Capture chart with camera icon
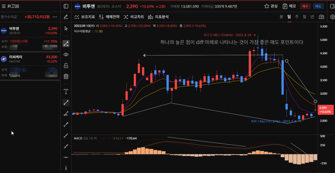 point(321,17)
